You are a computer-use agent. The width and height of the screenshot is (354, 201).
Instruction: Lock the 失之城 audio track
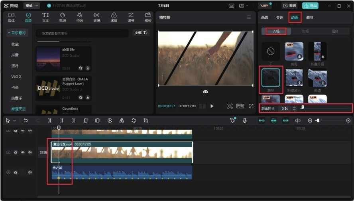(16, 172)
